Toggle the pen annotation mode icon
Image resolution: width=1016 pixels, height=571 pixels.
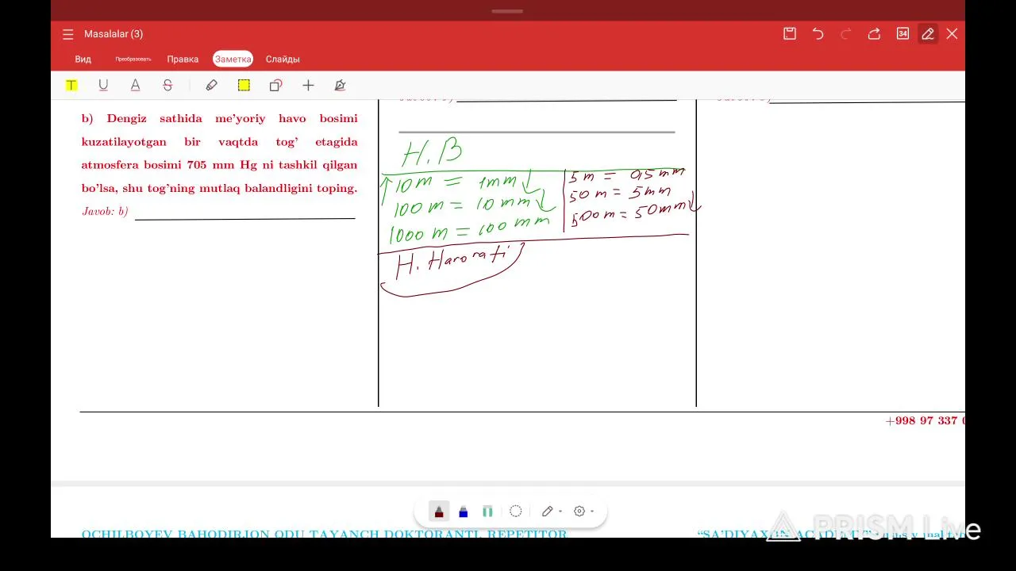click(x=927, y=33)
